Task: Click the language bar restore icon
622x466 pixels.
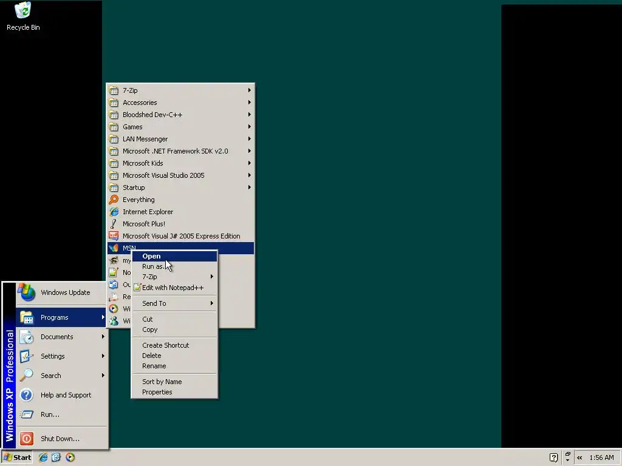Action: click(x=568, y=454)
